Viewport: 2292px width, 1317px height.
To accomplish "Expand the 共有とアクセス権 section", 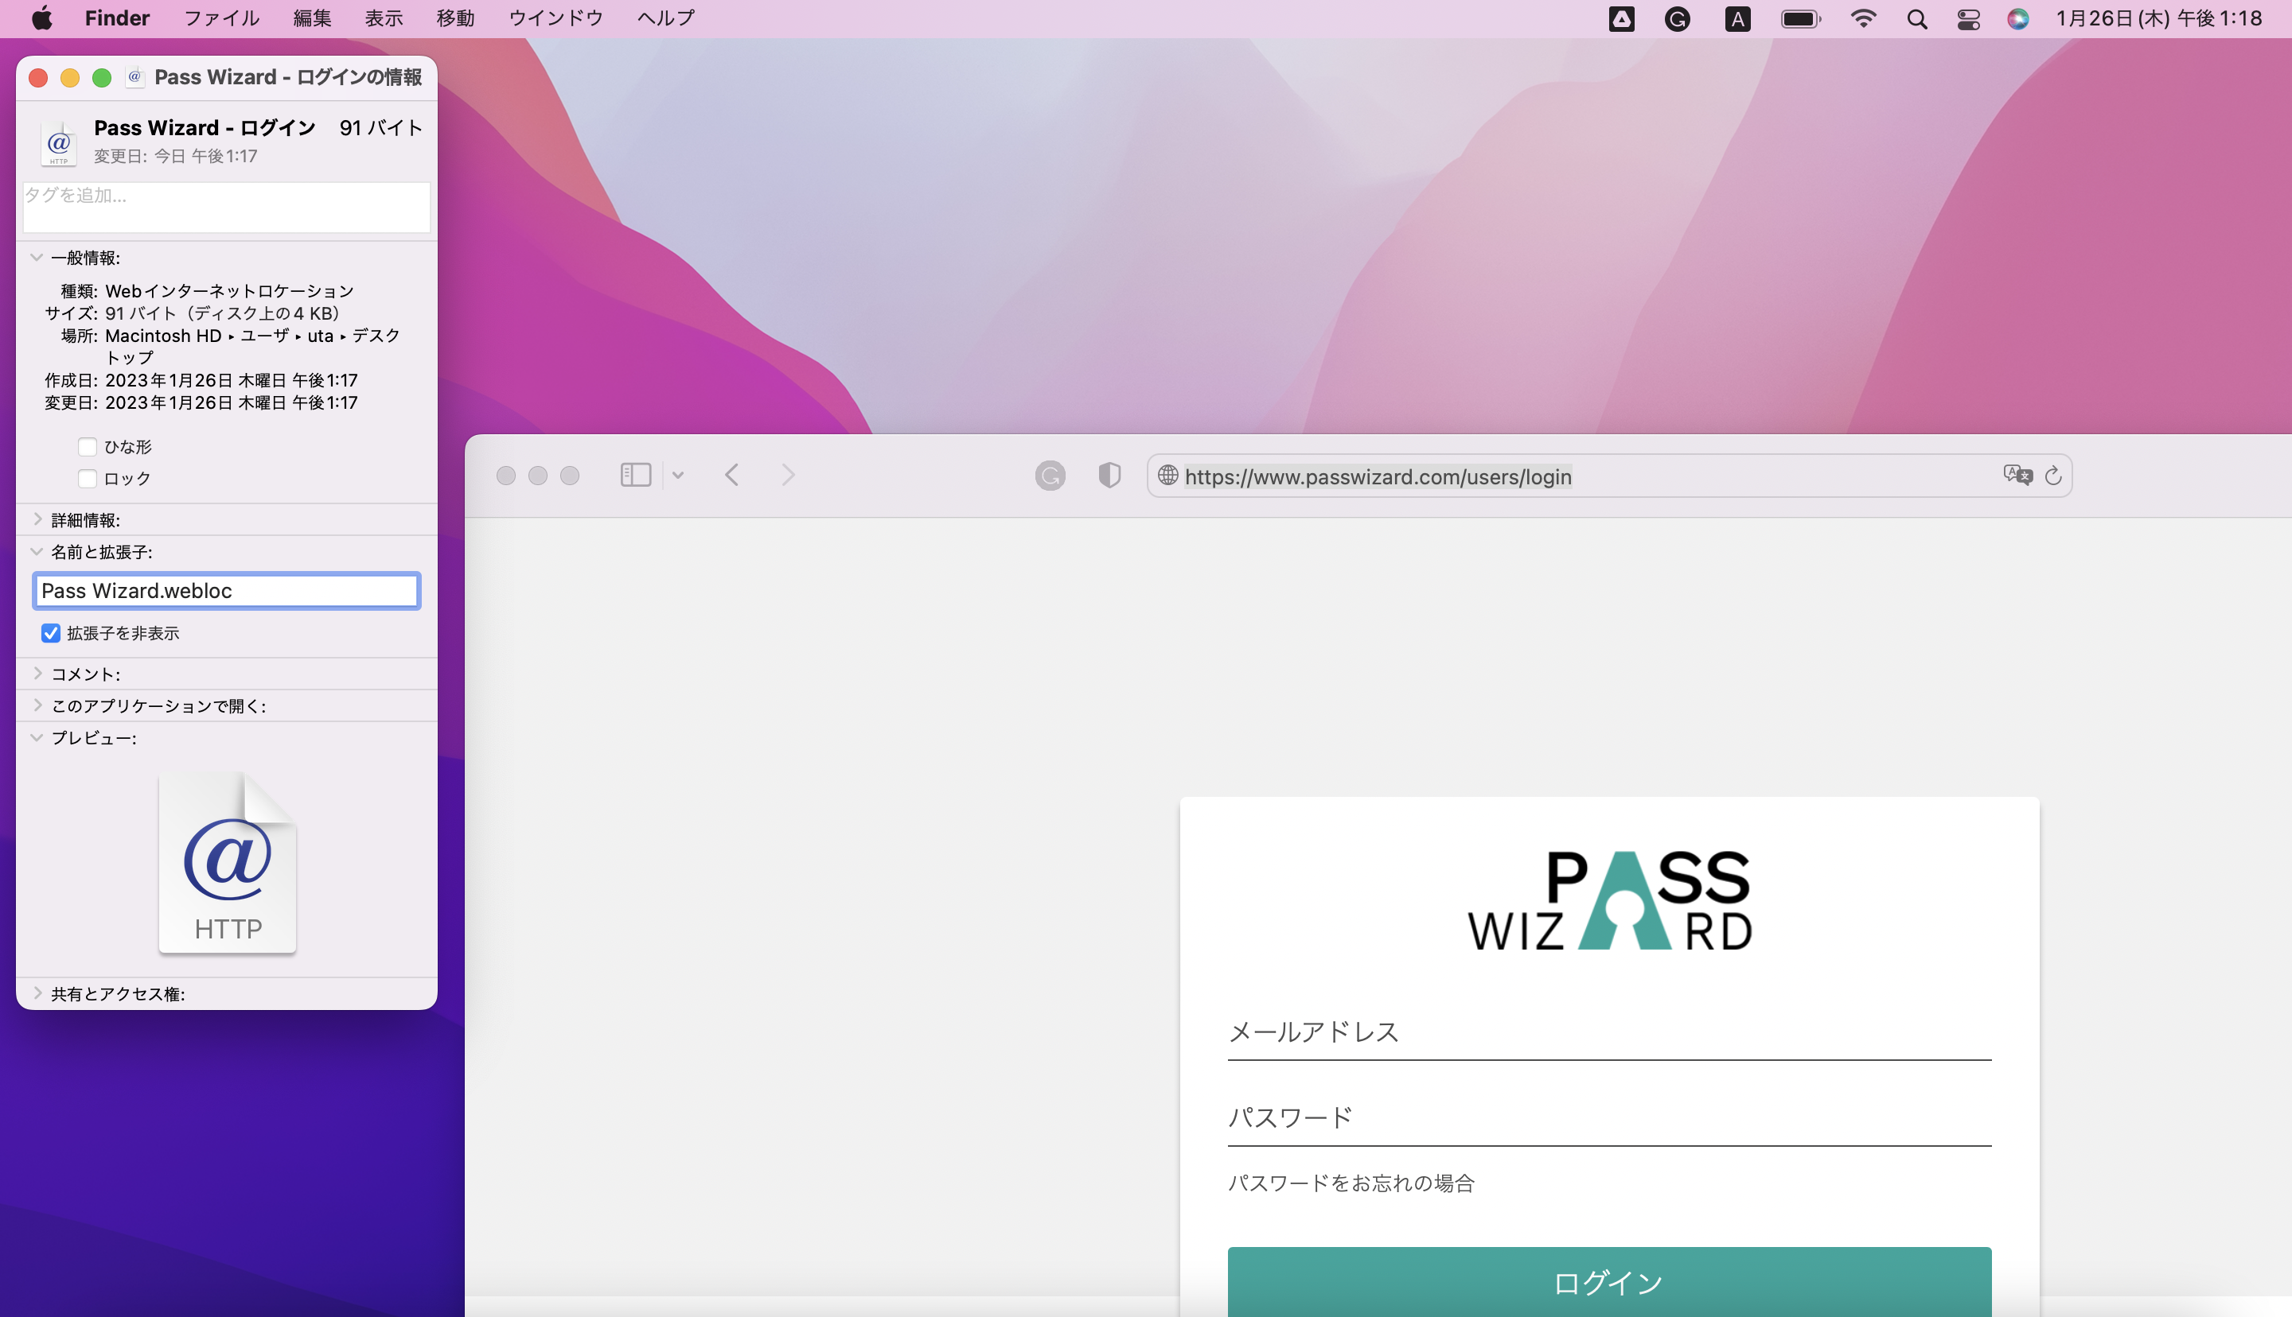I will [37, 993].
